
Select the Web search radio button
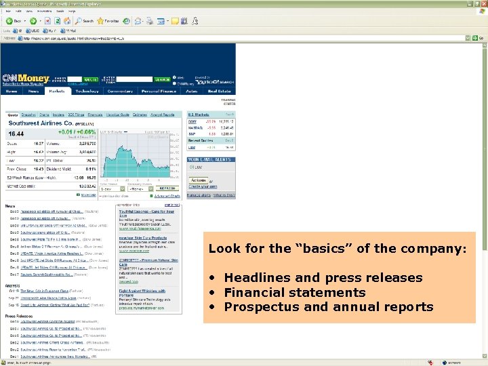coord(175,77)
